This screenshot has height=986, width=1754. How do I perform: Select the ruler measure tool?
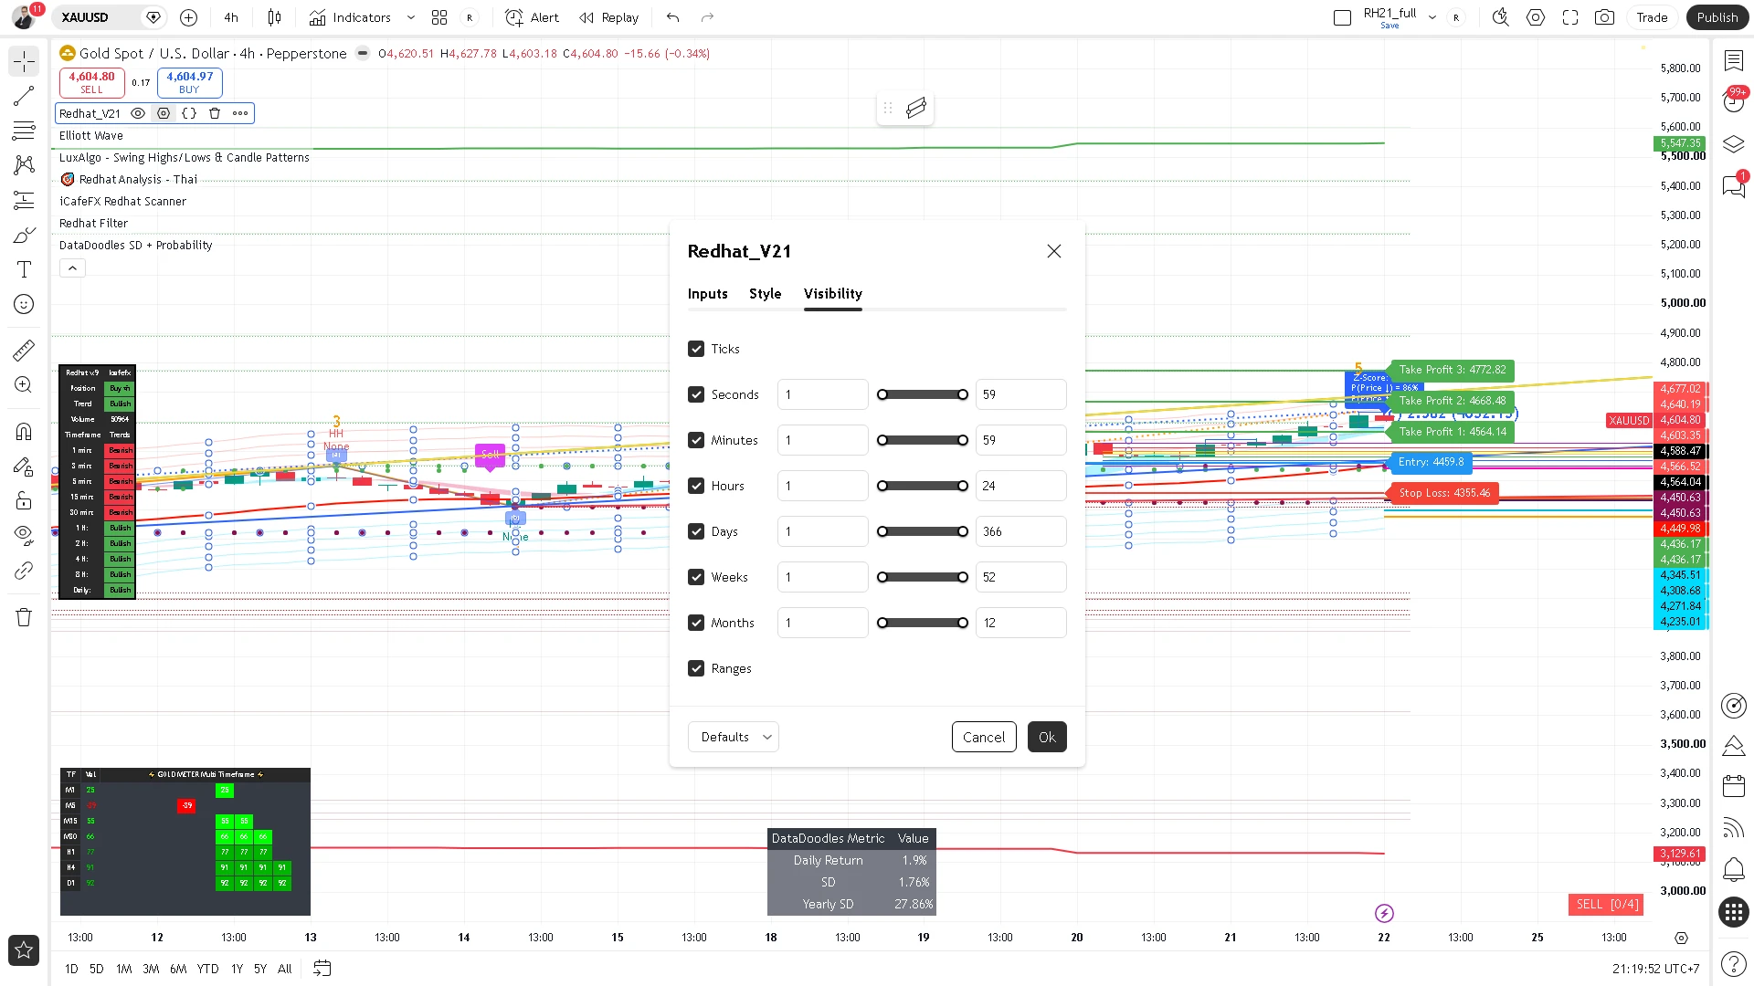(x=24, y=350)
